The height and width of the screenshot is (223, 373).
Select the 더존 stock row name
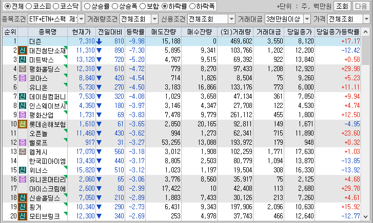coord(35,41)
